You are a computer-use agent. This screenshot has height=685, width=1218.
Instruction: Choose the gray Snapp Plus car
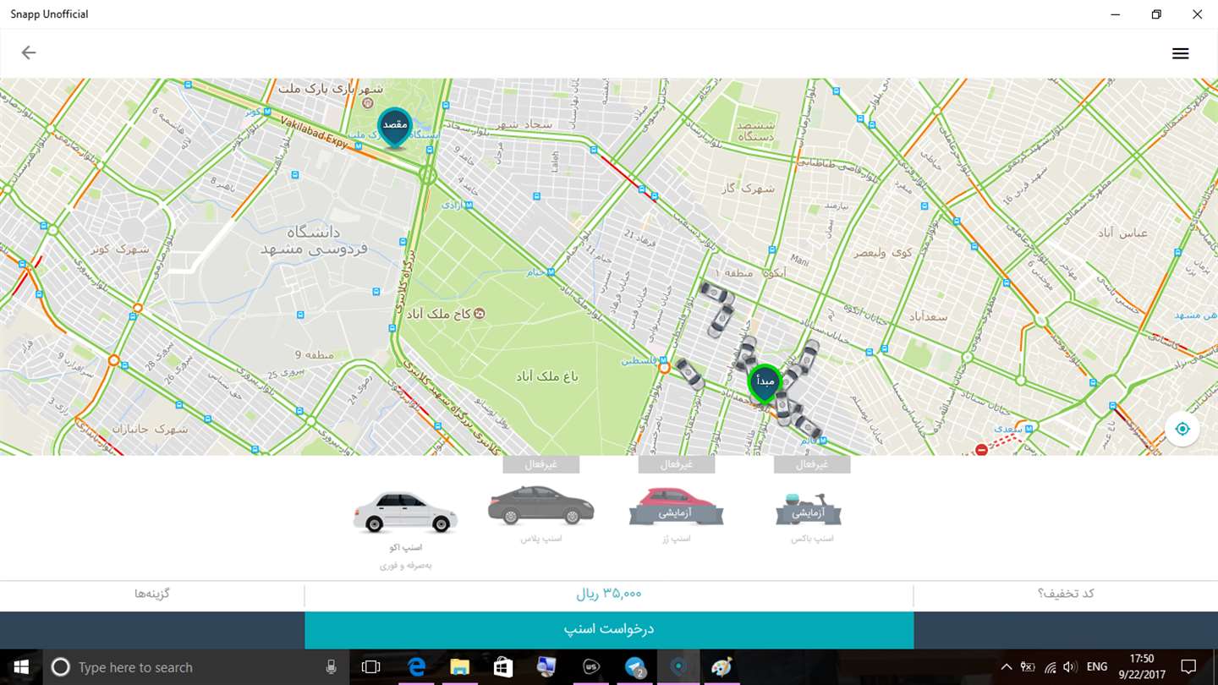pyautogui.click(x=541, y=506)
